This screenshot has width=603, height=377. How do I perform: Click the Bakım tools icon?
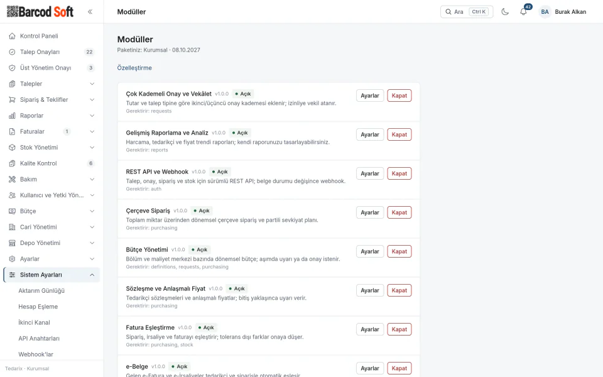tap(13, 179)
